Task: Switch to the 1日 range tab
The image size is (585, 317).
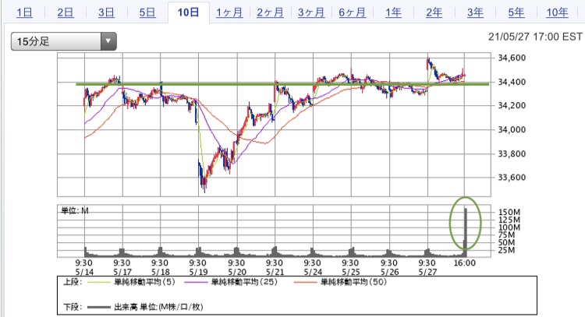Action: coord(25,12)
